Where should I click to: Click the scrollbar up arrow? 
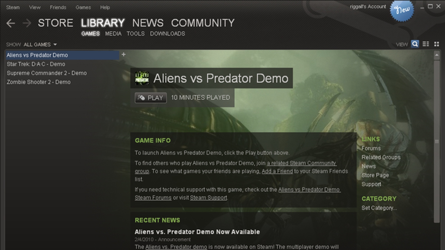point(437,55)
